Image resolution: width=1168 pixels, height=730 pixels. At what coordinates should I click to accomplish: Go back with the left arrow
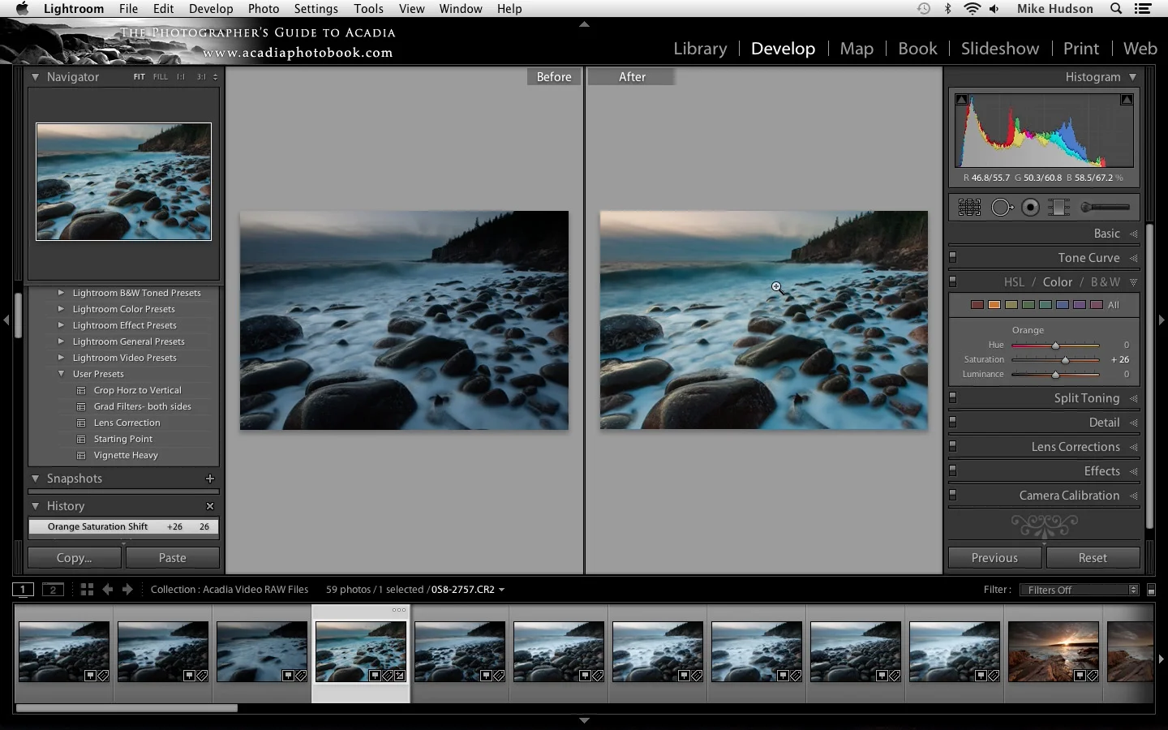[x=107, y=590]
